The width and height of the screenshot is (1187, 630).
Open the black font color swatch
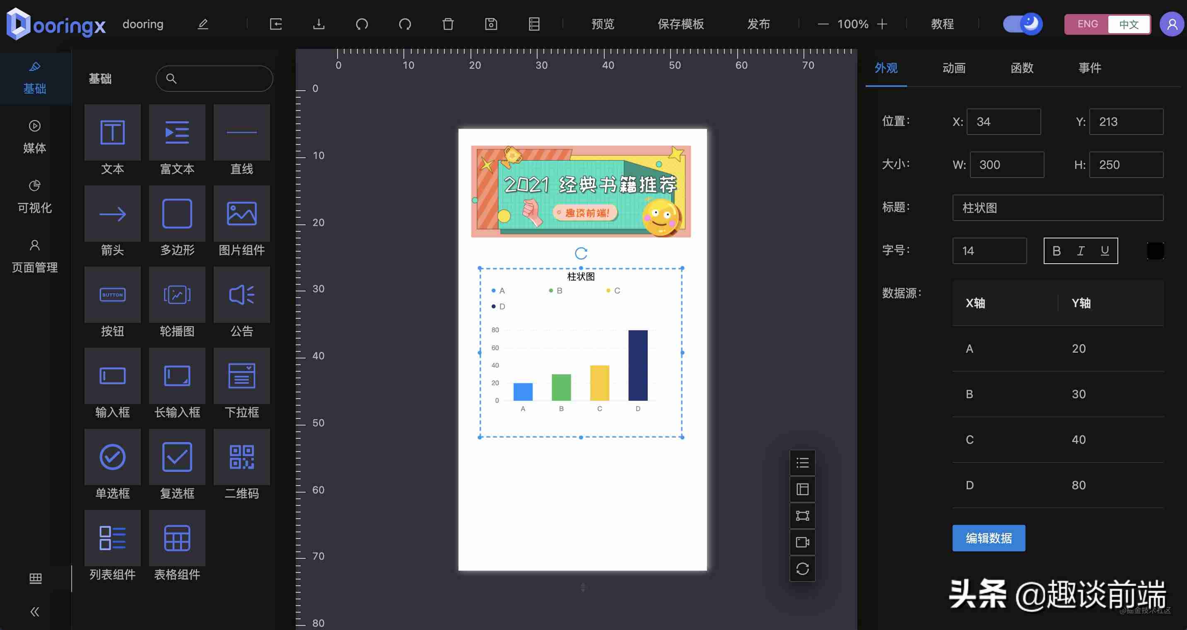tap(1155, 251)
